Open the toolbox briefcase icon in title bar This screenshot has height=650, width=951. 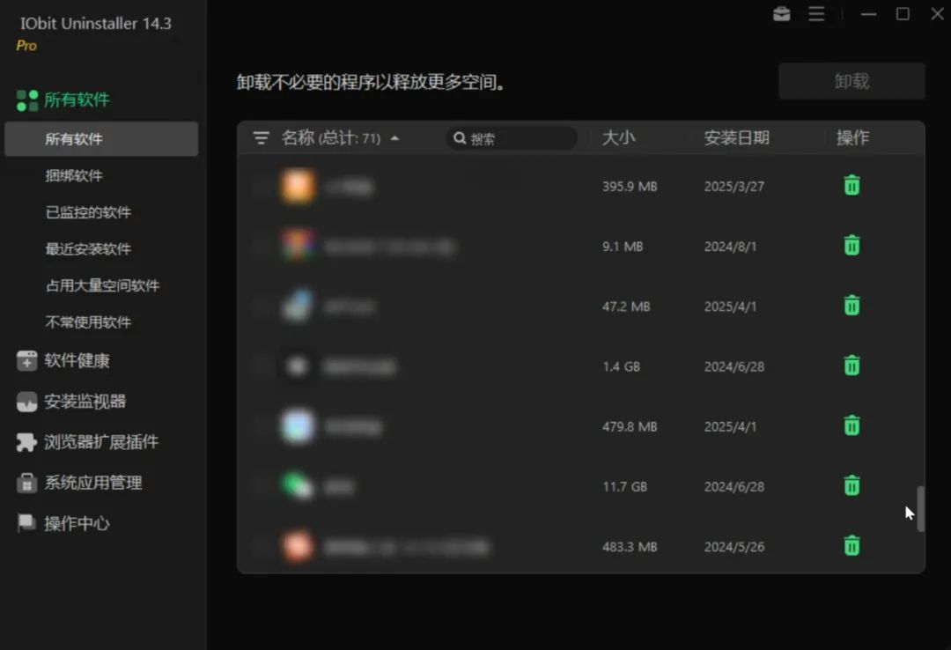click(782, 13)
